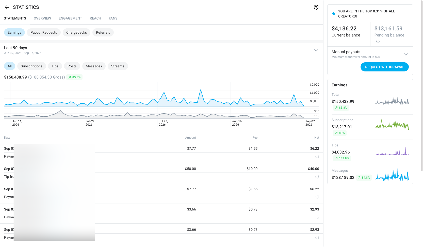Filter earnings by Subscriptions chip
The image size is (423, 247).
tap(31, 66)
